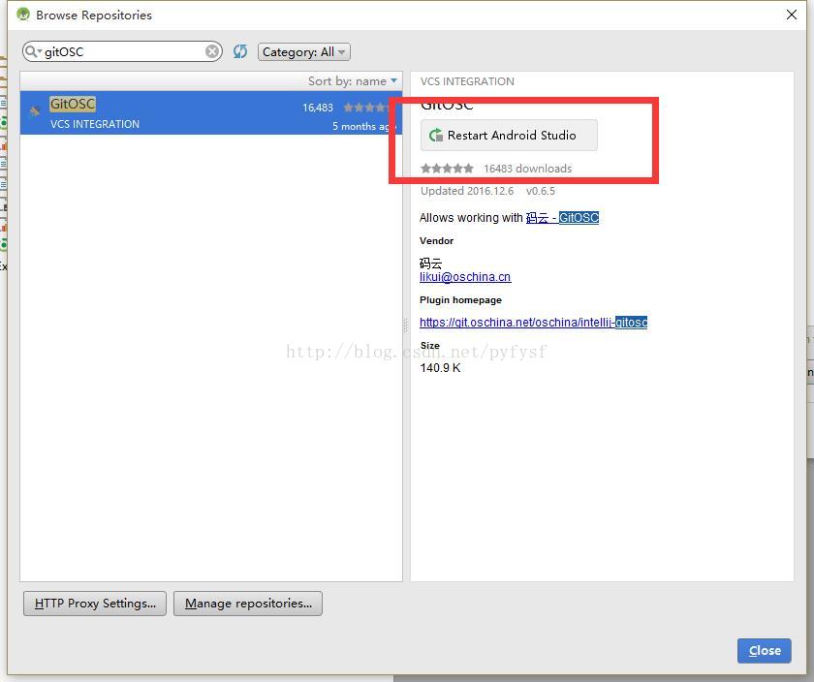Viewport: 814px width, 682px height.
Task: Reload the plugin list with refresh icon
Action: click(x=240, y=51)
